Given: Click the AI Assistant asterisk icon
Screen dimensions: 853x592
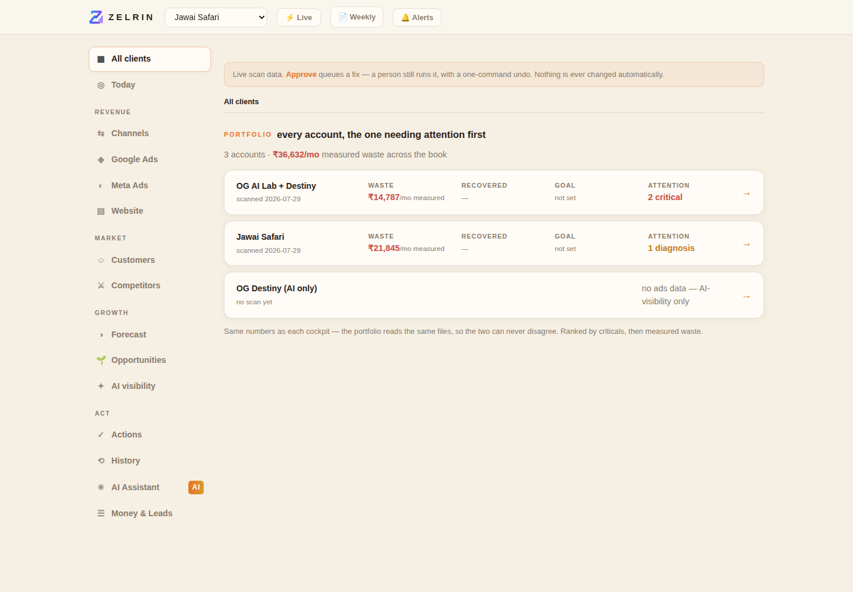Looking at the screenshot, I should click(x=101, y=487).
